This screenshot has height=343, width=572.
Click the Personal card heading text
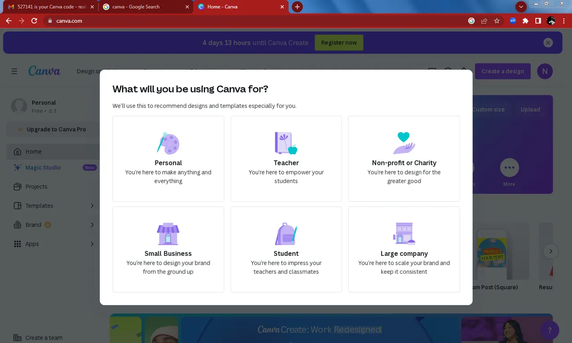(x=168, y=163)
